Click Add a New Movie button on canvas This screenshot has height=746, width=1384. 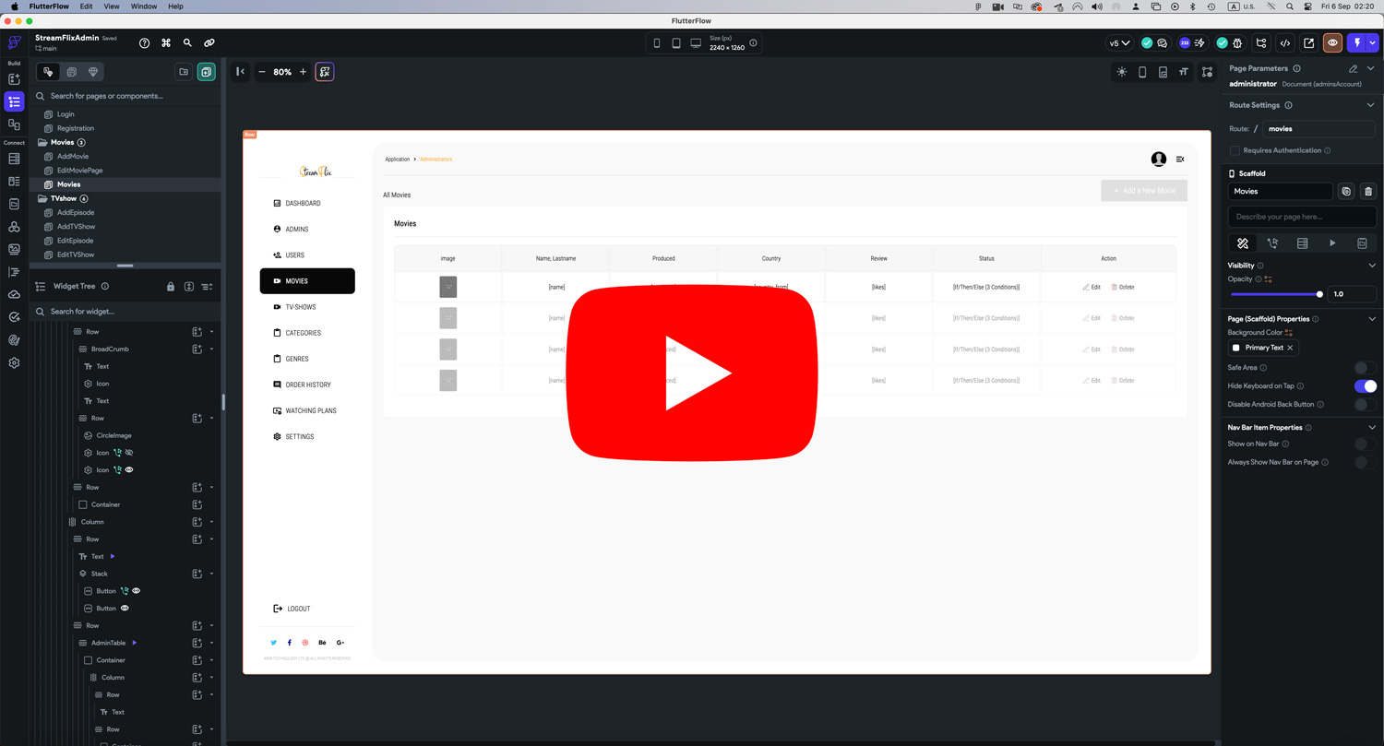[x=1144, y=191]
